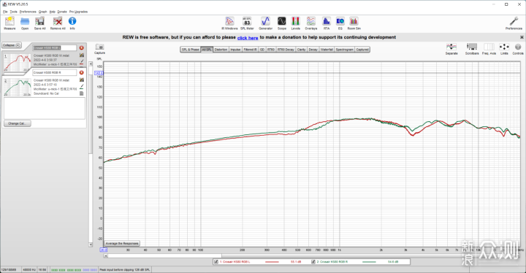This screenshot has height=273, width=526.
Task: Capture the graph image
Action: (99, 49)
